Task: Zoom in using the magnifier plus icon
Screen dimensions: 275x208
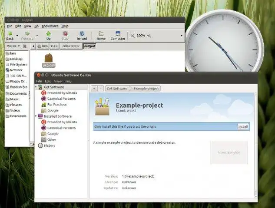Action: [149, 36]
